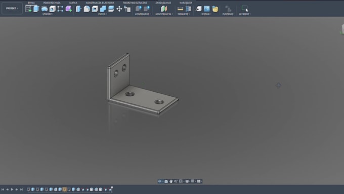This screenshot has height=194, width=344.
Task: Expand the ZŁOŻENIE dropdown menu
Action: pos(228,14)
